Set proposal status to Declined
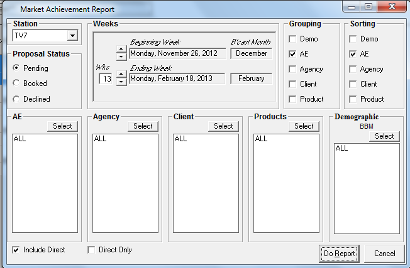 tap(16, 99)
